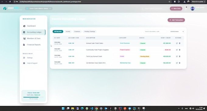Reload the page with browser refresh button
The height and width of the screenshot is (111, 207).
pos(10,2)
